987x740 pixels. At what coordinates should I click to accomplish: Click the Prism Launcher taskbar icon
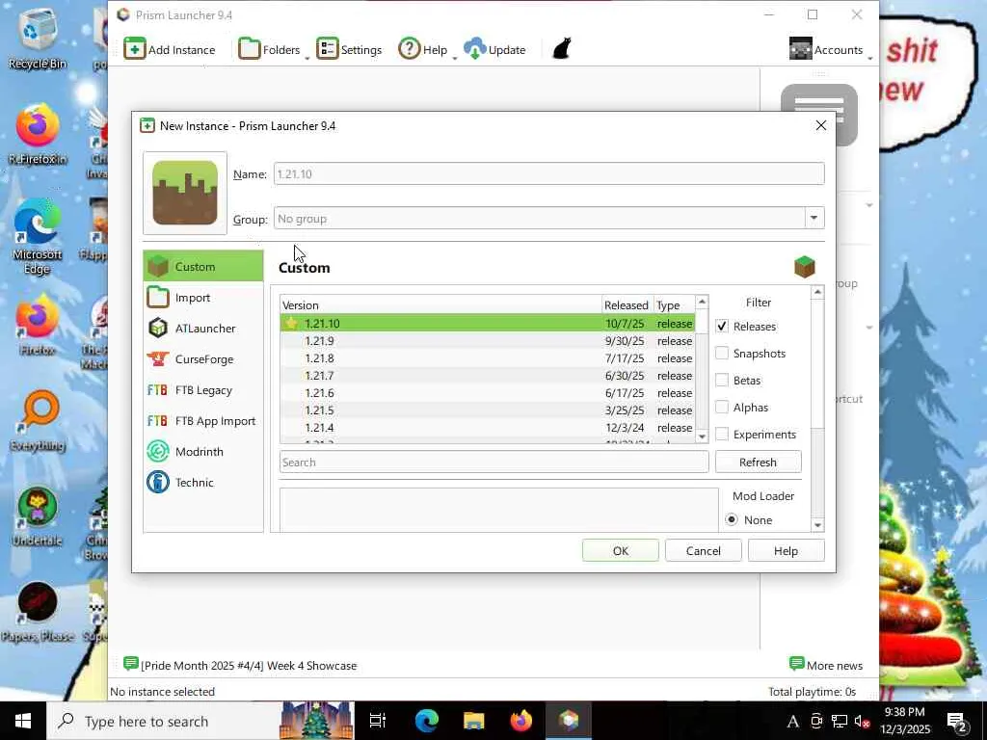[x=569, y=721]
